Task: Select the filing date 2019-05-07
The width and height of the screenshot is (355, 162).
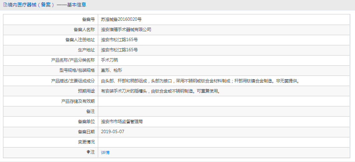Action: [113, 132]
